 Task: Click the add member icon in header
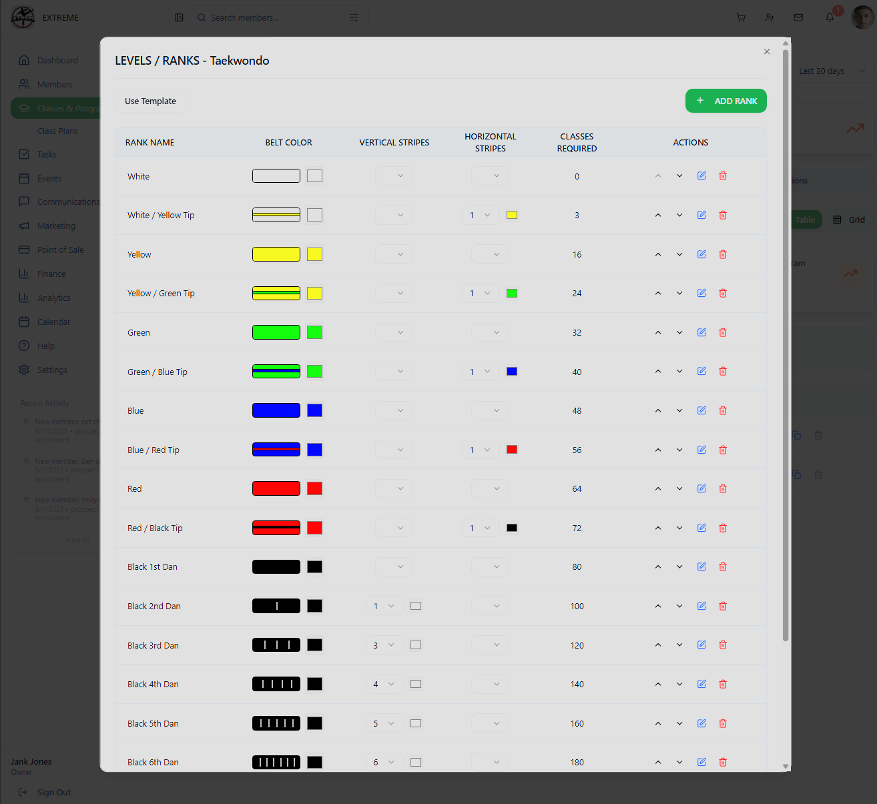point(770,17)
